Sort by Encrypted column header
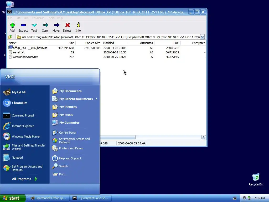This screenshot has height=202, width=269. click(x=193, y=43)
